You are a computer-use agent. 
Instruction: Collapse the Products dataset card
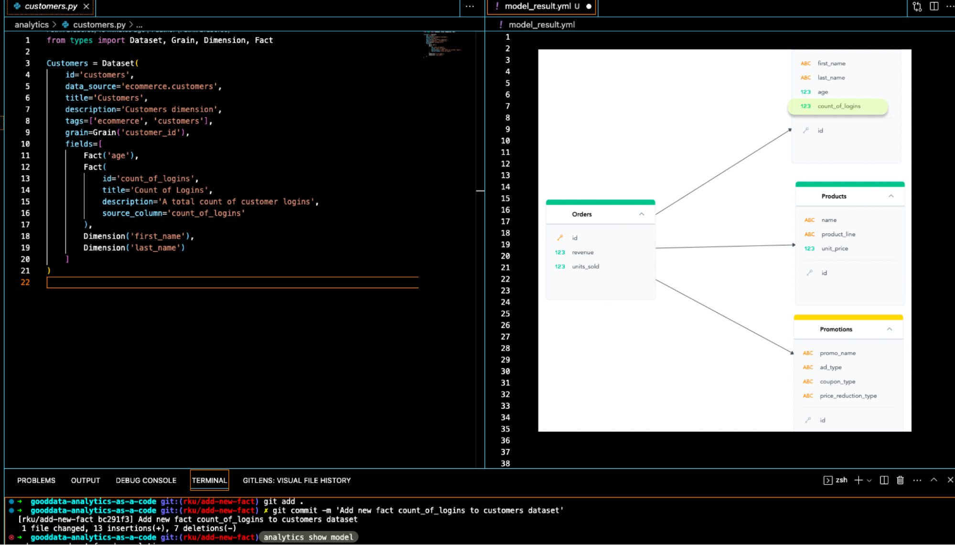891,196
